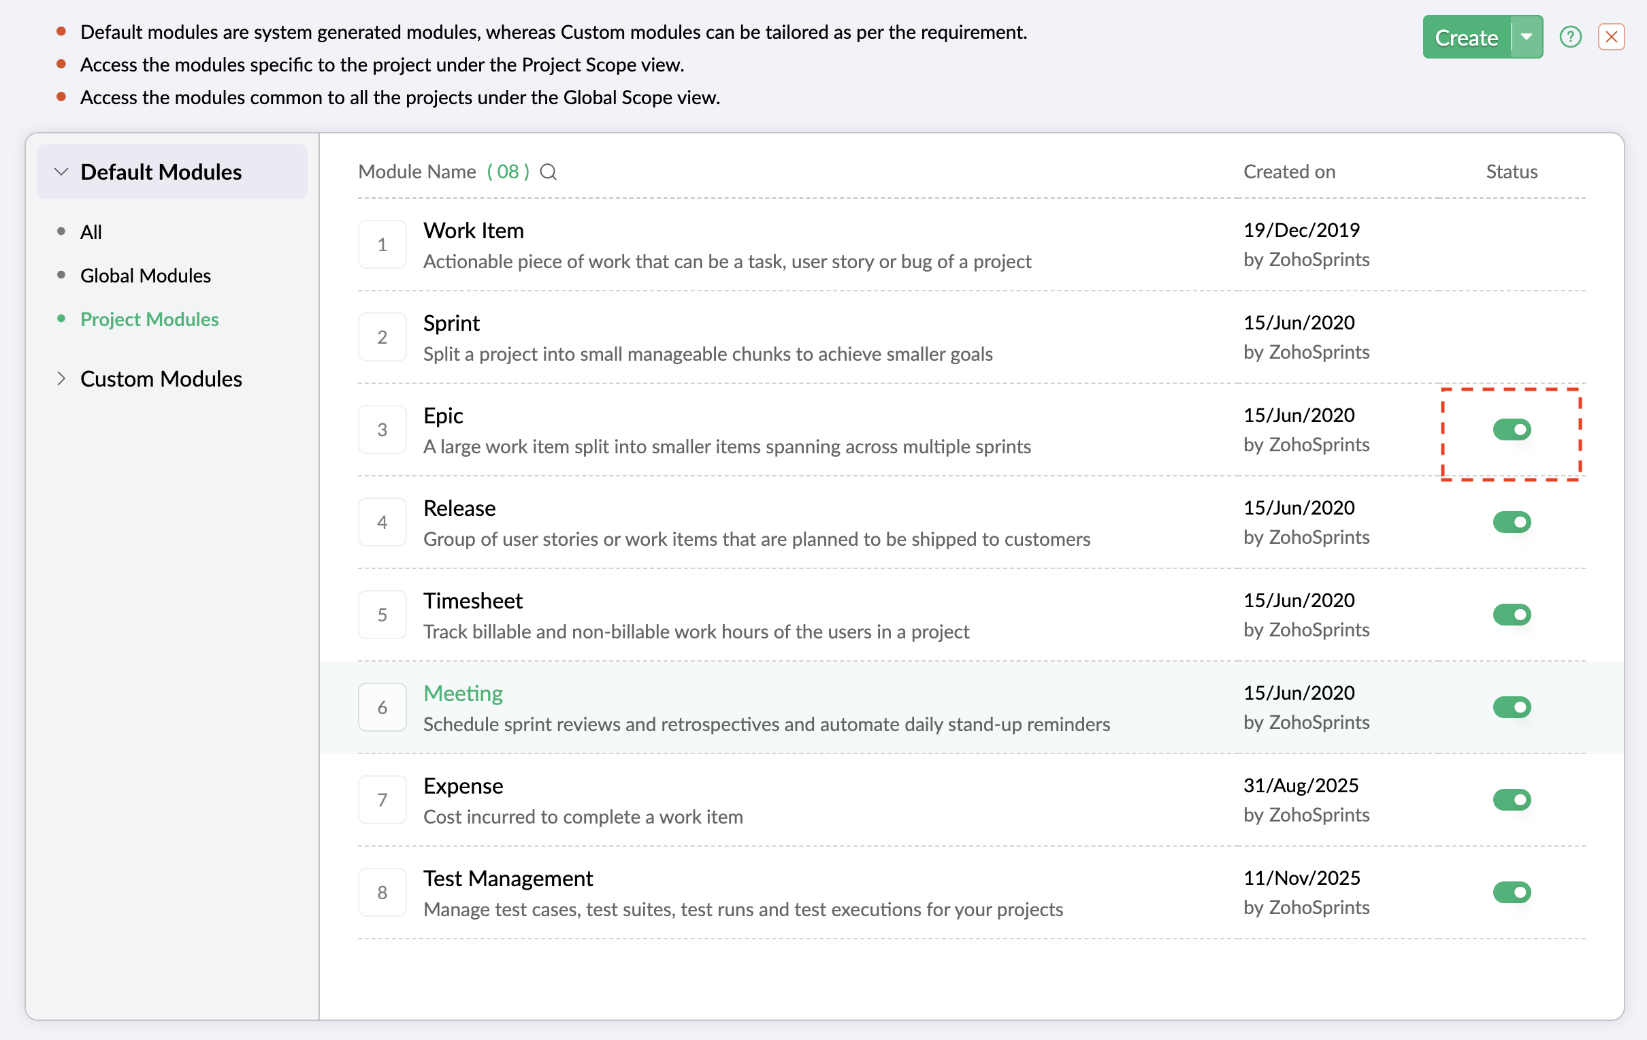This screenshot has height=1040, width=1647.
Task: Toggle the Timesheet module status
Action: (x=1512, y=615)
